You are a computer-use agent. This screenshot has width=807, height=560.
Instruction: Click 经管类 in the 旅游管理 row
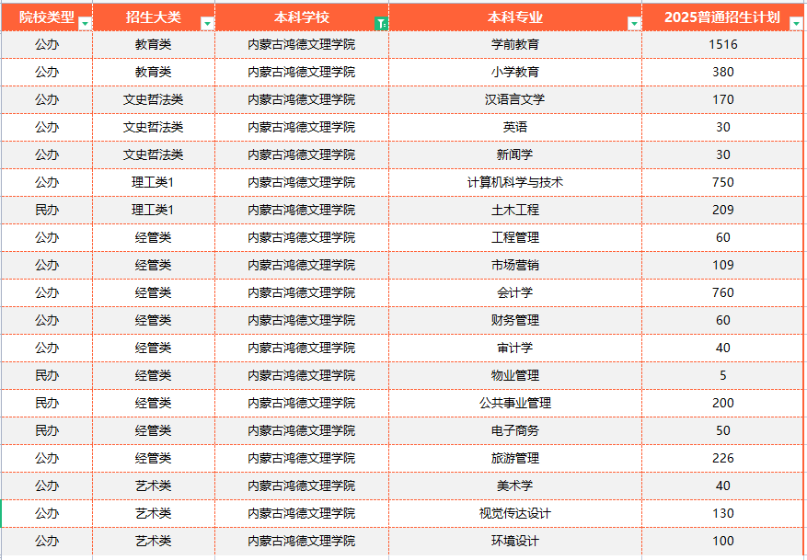(153, 458)
